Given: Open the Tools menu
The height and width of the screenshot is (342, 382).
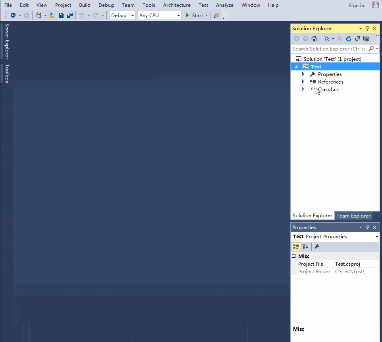Looking at the screenshot, I should point(149,5).
